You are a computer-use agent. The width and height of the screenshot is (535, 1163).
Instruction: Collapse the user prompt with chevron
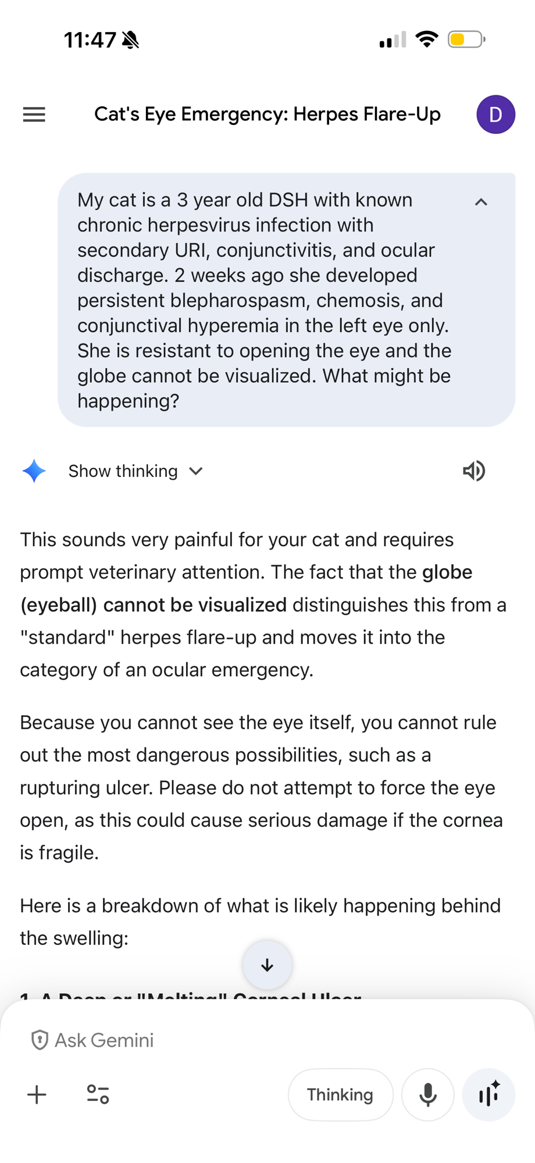(x=481, y=202)
